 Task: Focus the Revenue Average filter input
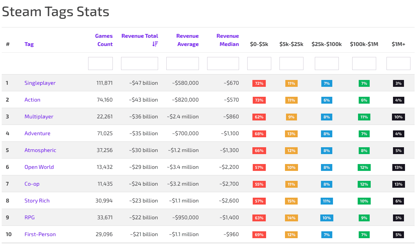[x=182, y=63]
